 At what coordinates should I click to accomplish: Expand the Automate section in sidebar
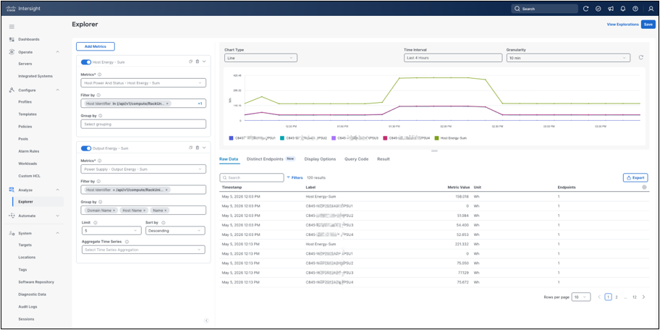[58, 216]
